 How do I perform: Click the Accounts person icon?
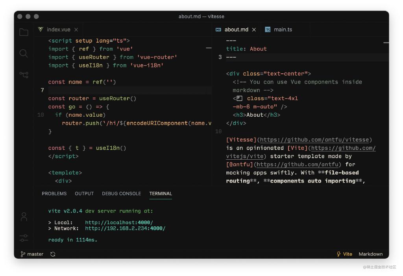(x=24, y=216)
